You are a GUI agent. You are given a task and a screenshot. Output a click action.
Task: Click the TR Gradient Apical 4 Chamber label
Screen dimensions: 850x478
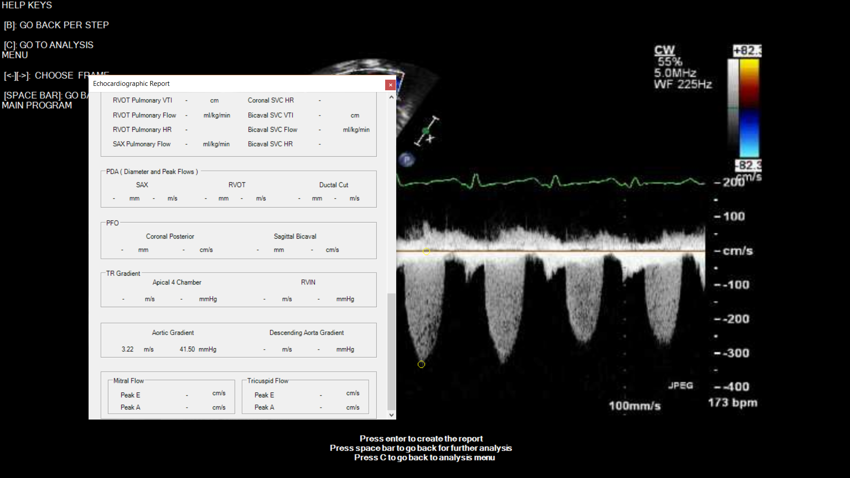click(177, 282)
